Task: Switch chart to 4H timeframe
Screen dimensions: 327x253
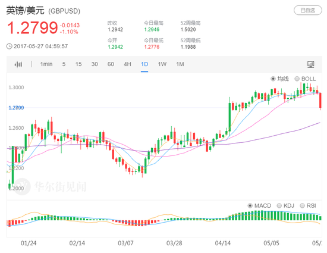Action: pyautogui.click(x=127, y=64)
